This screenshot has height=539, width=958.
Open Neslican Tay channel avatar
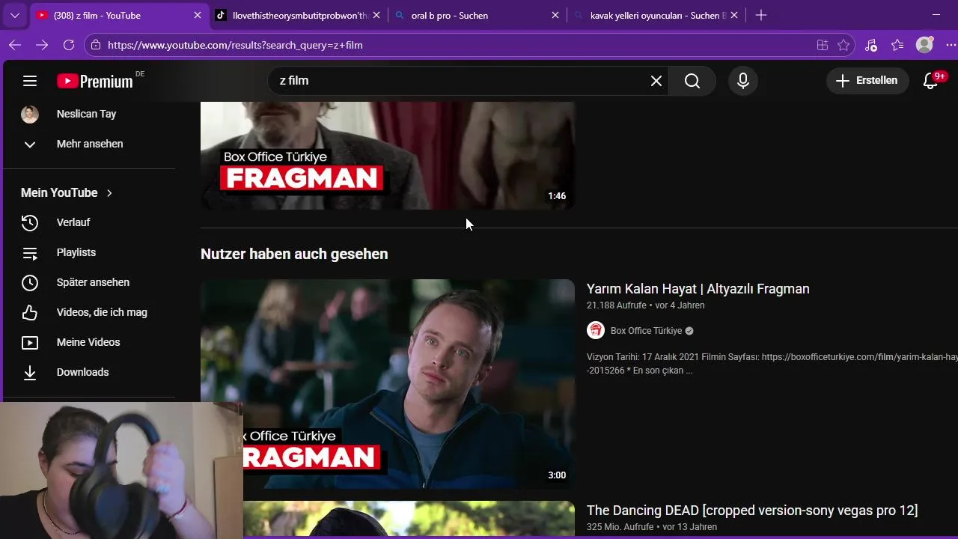30,114
